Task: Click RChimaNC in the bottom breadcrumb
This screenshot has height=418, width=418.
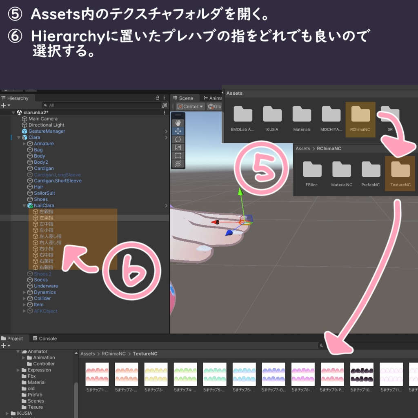Action: 113,354
